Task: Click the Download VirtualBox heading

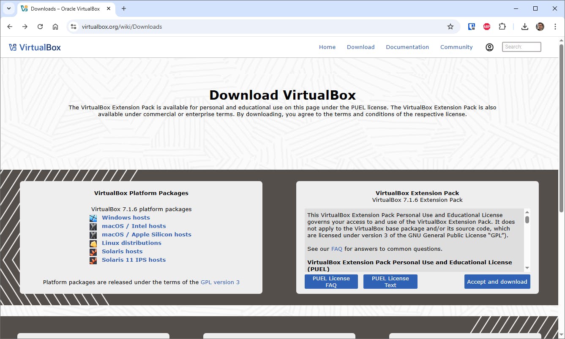Action: [282, 95]
